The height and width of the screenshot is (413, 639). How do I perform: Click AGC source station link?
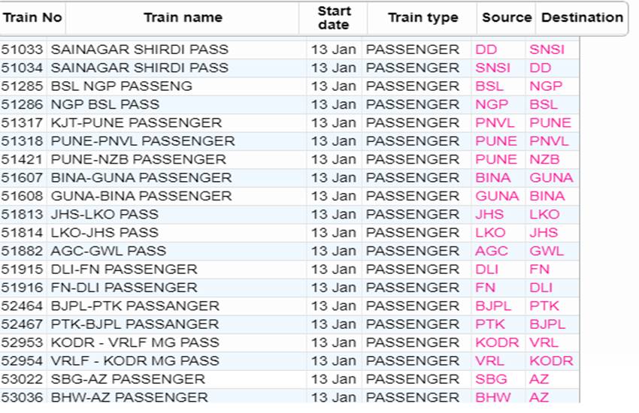pos(491,251)
